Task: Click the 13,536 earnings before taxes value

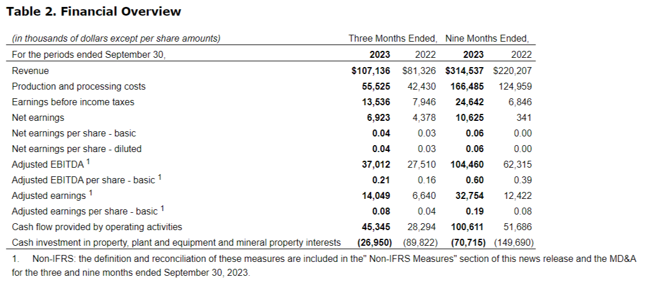Action: [376, 102]
